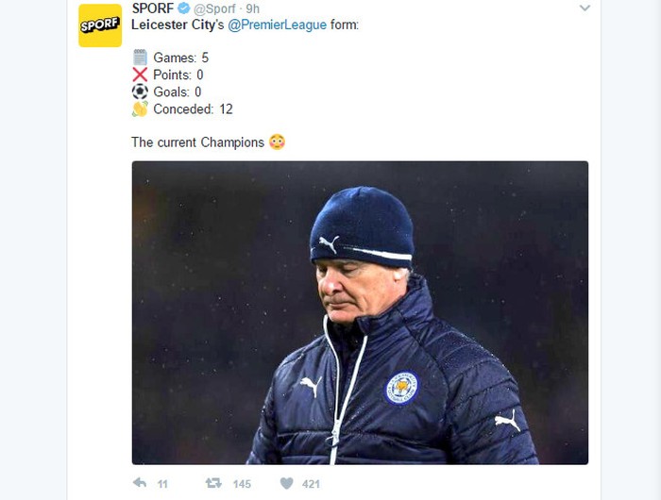Image resolution: width=661 pixels, height=500 pixels.
Task: Click the 11 replies count
Action: tap(162, 484)
